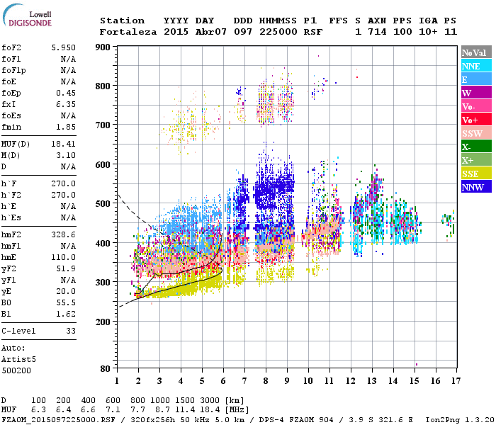The height and width of the screenshot is (425, 496).
Task: Click the MUF(D) value 18.41
Action: (x=63, y=144)
